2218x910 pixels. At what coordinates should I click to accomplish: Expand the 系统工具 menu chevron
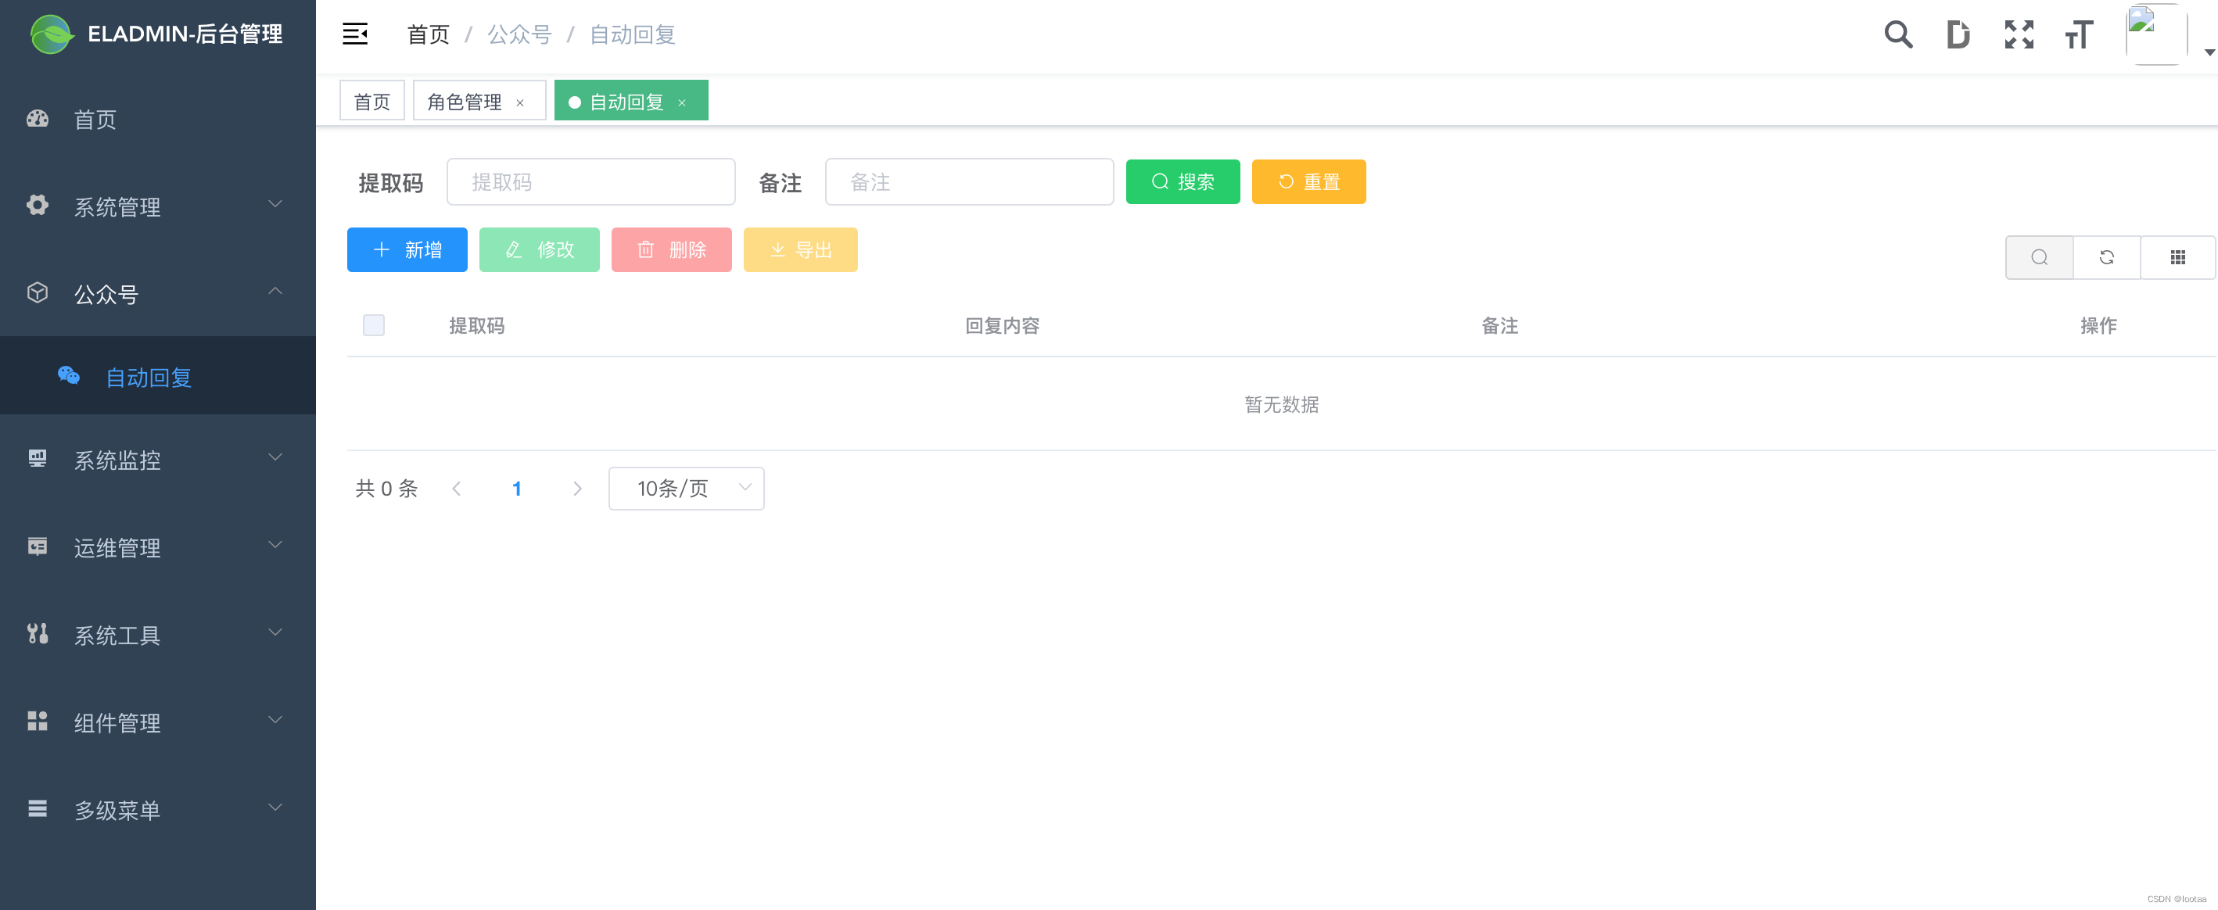click(275, 634)
